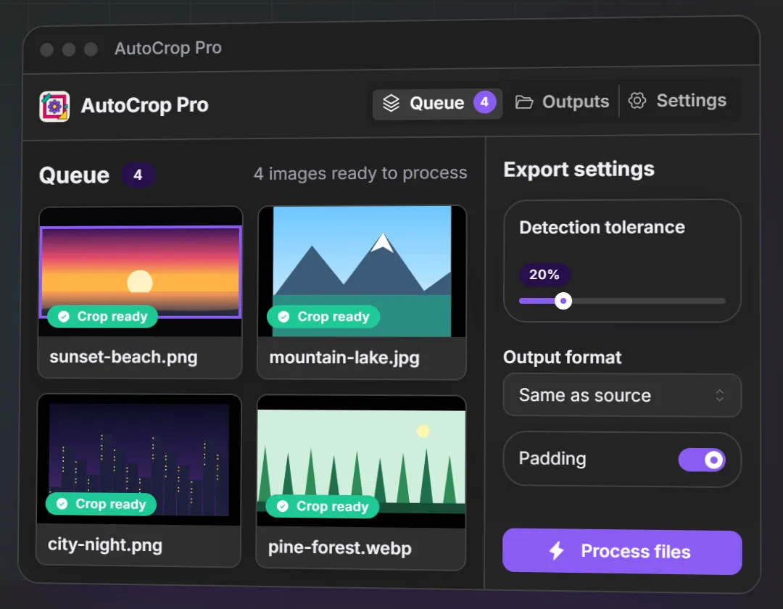Image resolution: width=783 pixels, height=609 pixels.
Task: Click the mountain-lake.jpg file name
Action: tap(344, 358)
